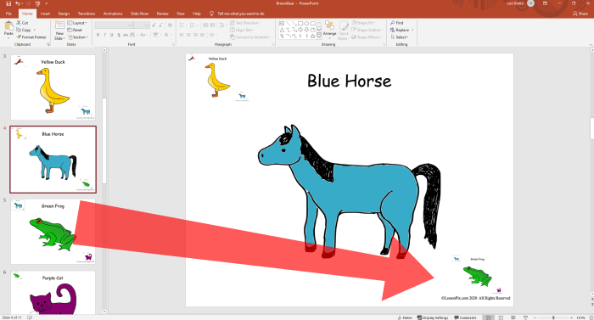The height and width of the screenshot is (320, 594).
Task: Switch to the Transitions tab
Action: pos(87,14)
